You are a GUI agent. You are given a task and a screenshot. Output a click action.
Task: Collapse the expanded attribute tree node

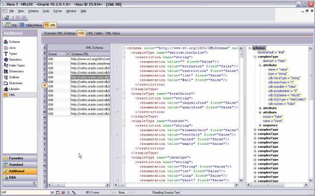pyautogui.click(x=260, y=65)
